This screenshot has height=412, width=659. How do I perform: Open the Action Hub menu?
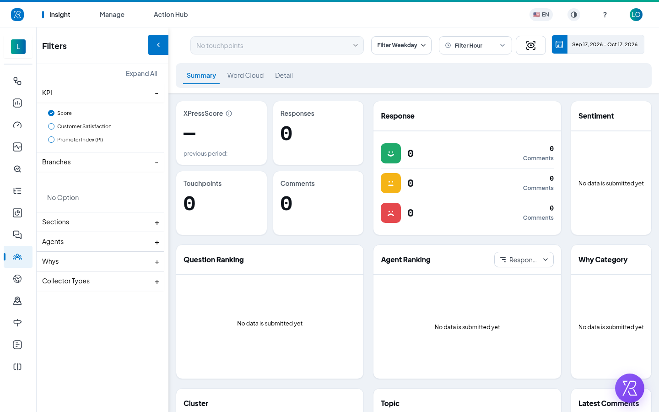[x=171, y=15]
